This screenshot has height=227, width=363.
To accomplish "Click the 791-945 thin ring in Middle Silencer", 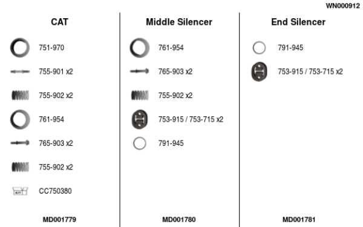I will pos(140,143).
